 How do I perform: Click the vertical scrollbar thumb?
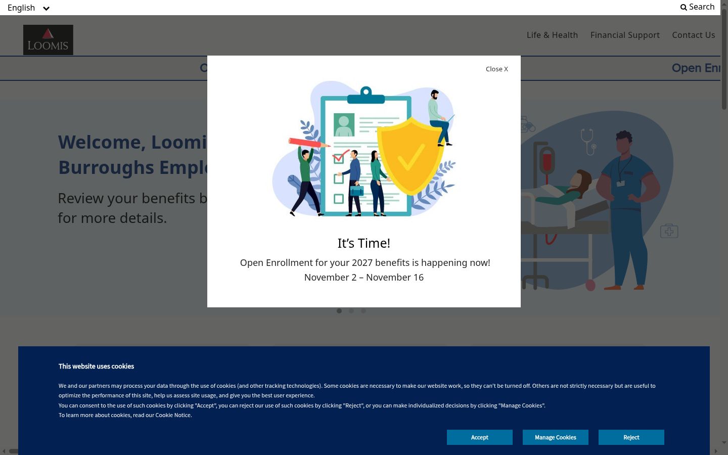coord(724,58)
